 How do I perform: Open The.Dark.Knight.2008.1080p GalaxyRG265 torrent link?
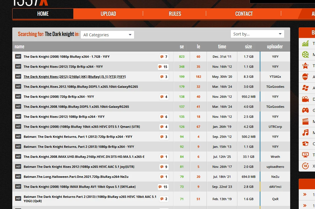point(76,107)
